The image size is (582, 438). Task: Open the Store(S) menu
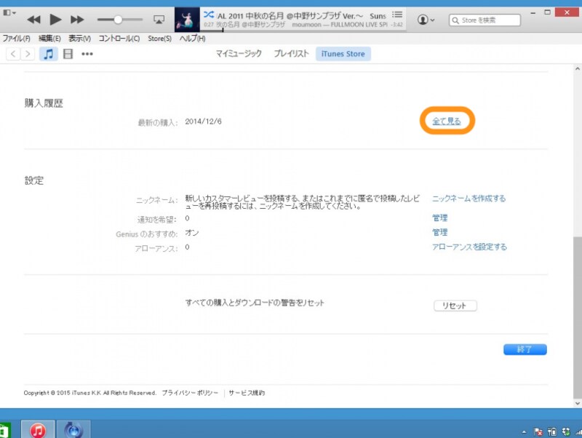(x=159, y=39)
